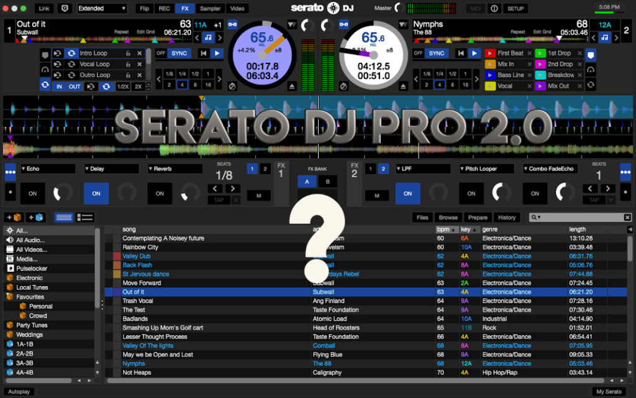Image resolution: width=636 pixels, height=398 pixels.
Task: Open the Echo effect dropdown
Action: tap(48, 169)
